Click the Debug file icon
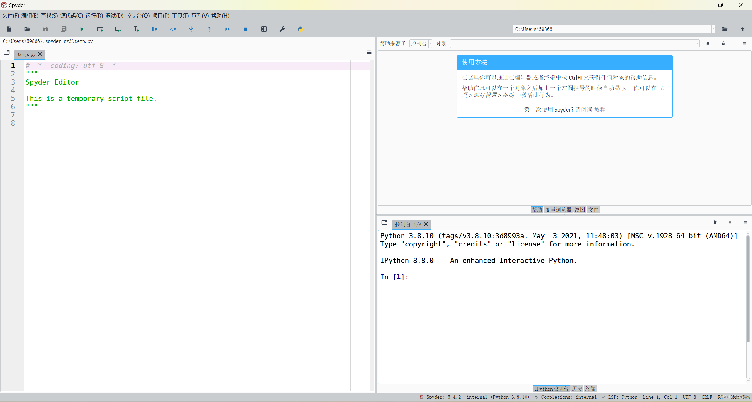This screenshot has width=752, height=402. 155,29
